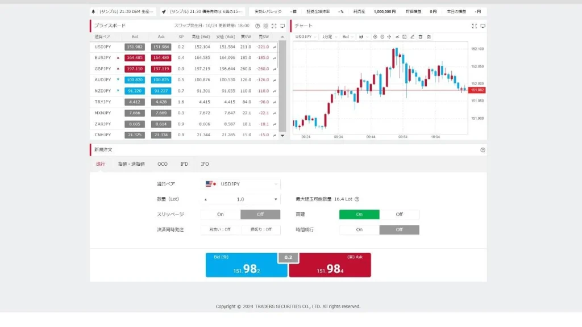
Task: Set hedging (両建) to Off
Action: (400, 214)
